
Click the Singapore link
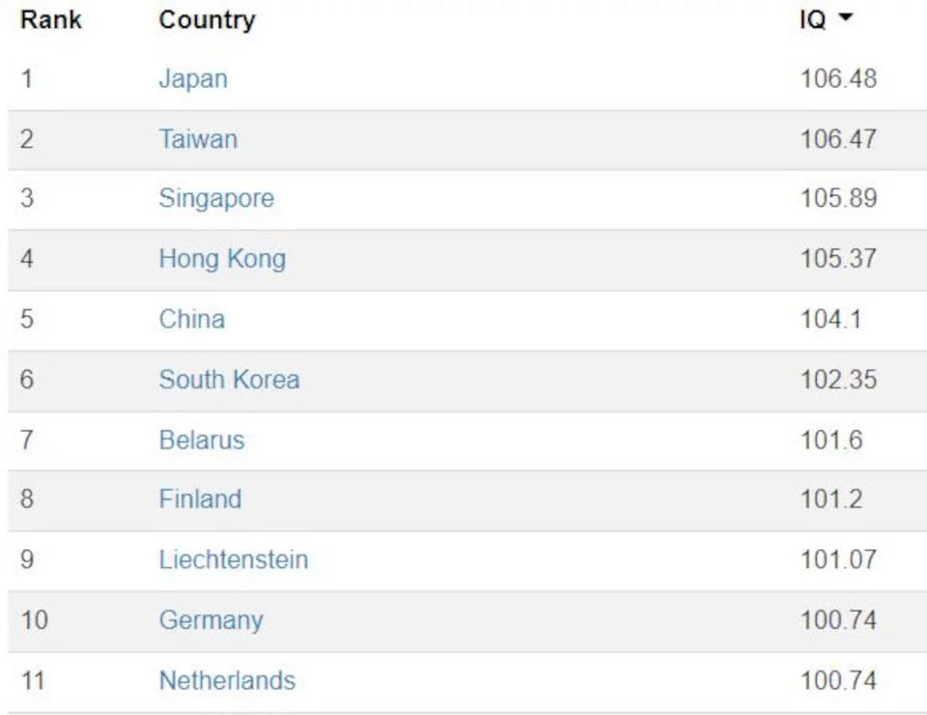(x=216, y=198)
